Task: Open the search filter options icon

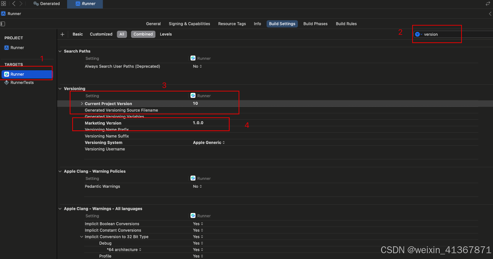Action: [x=418, y=34]
